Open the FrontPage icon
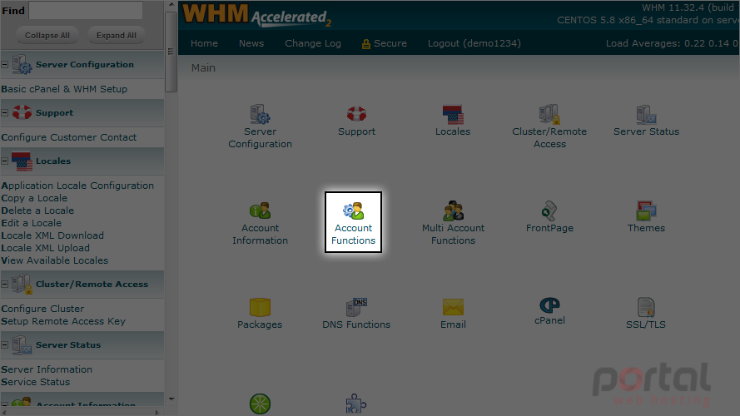 (549, 210)
